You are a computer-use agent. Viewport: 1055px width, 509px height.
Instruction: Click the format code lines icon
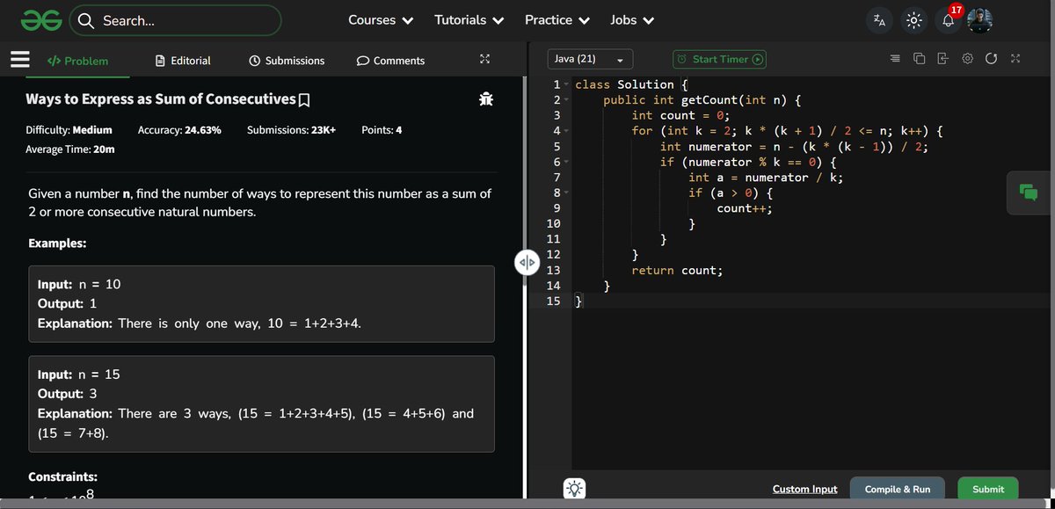(895, 59)
